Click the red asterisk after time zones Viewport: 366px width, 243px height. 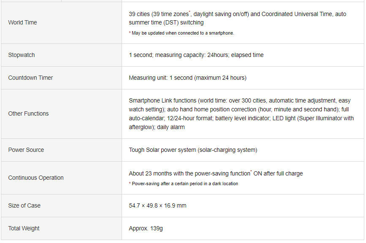coord(190,11)
